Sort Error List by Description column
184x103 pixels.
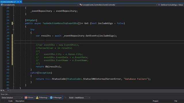point(20,101)
